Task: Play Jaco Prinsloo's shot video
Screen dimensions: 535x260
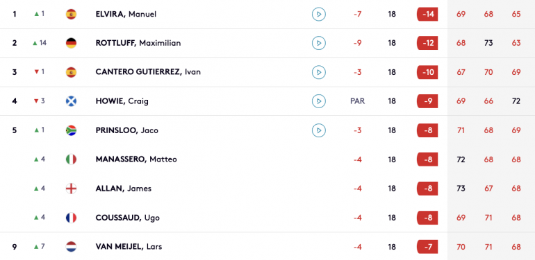Action: [319, 130]
